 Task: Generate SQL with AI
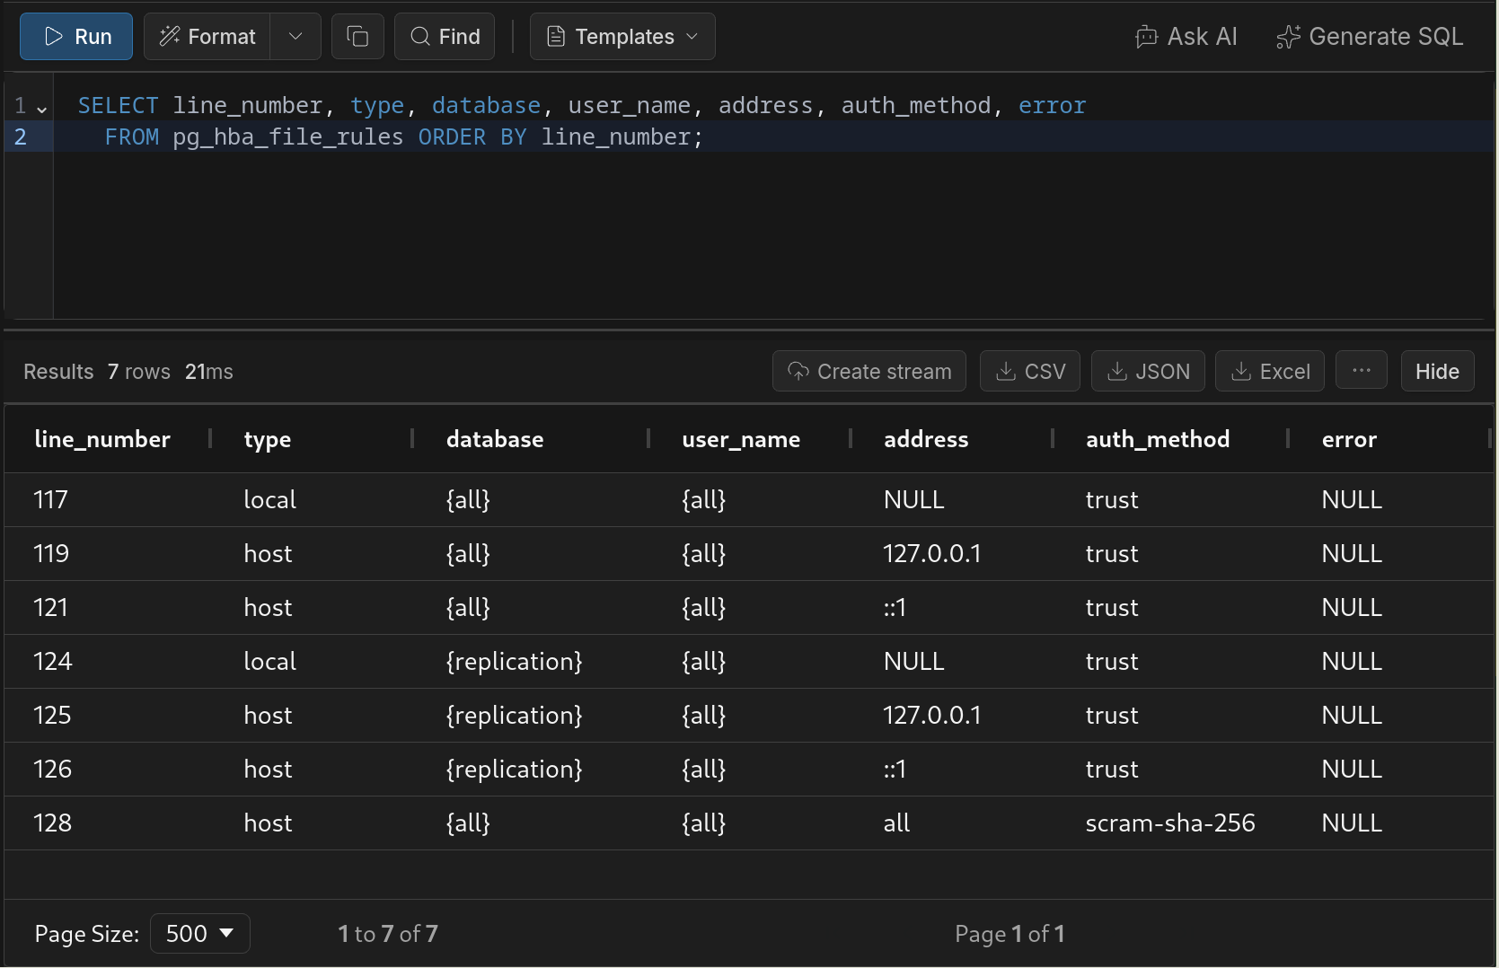pos(1370,37)
